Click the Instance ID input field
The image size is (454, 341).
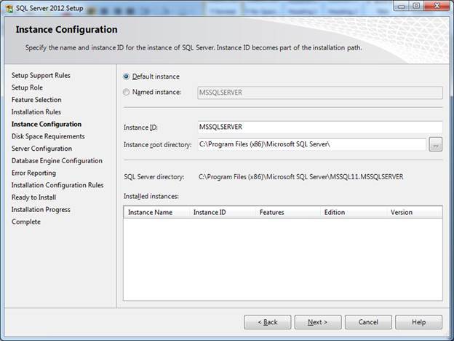pos(320,127)
